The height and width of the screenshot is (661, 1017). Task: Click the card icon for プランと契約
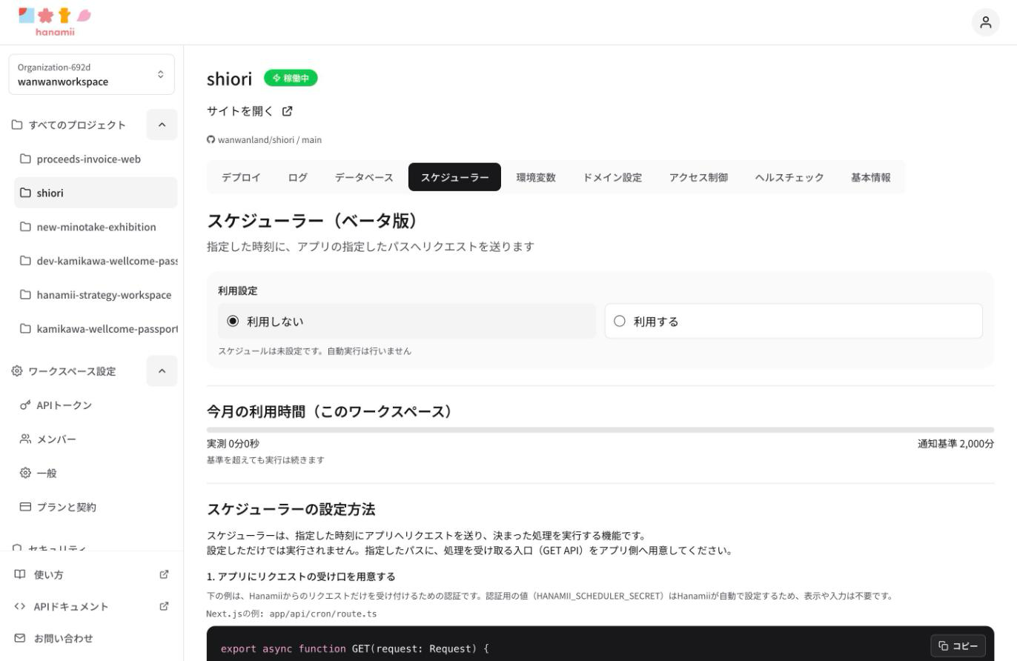26,507
